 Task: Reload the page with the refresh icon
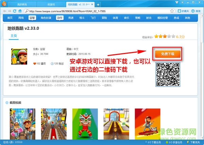click(x=15, y=11)
